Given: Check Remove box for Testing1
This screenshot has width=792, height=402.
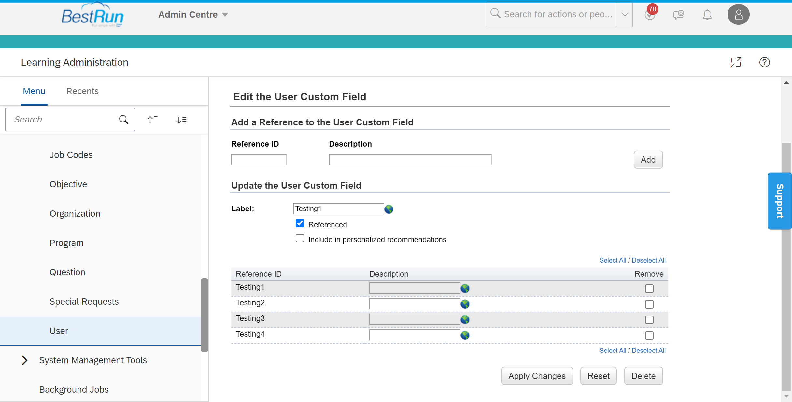Looking at the screenshot, I should click(649, 289).
